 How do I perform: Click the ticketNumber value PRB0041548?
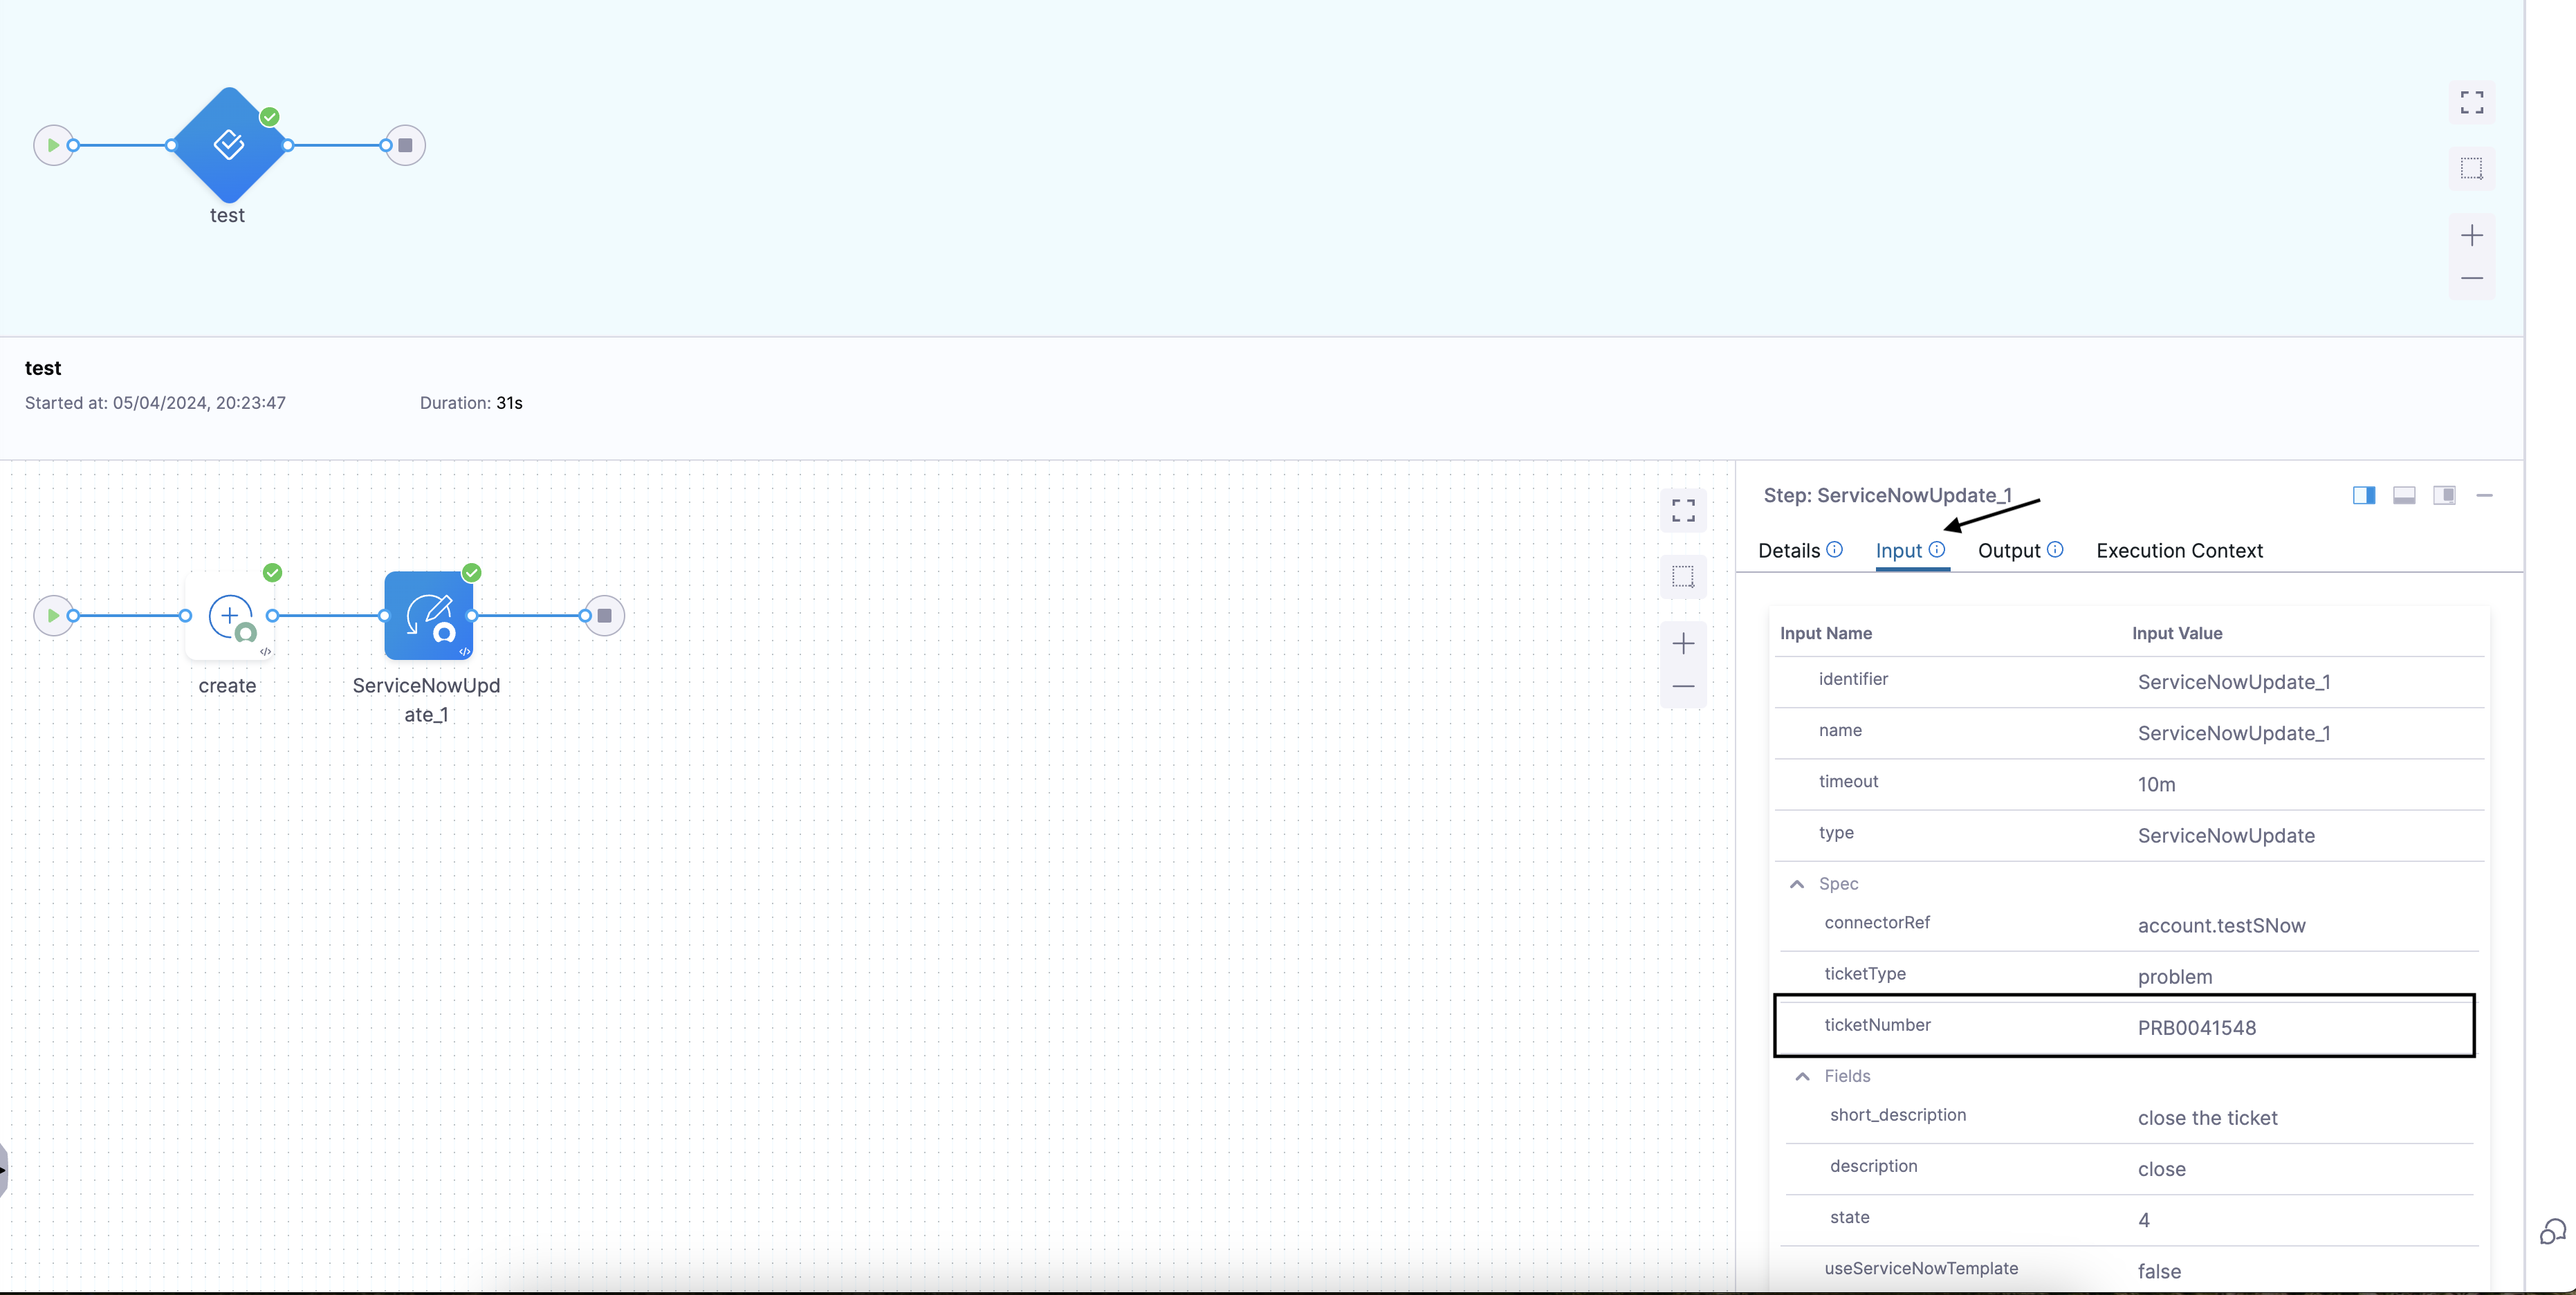pos(2196,1028)
